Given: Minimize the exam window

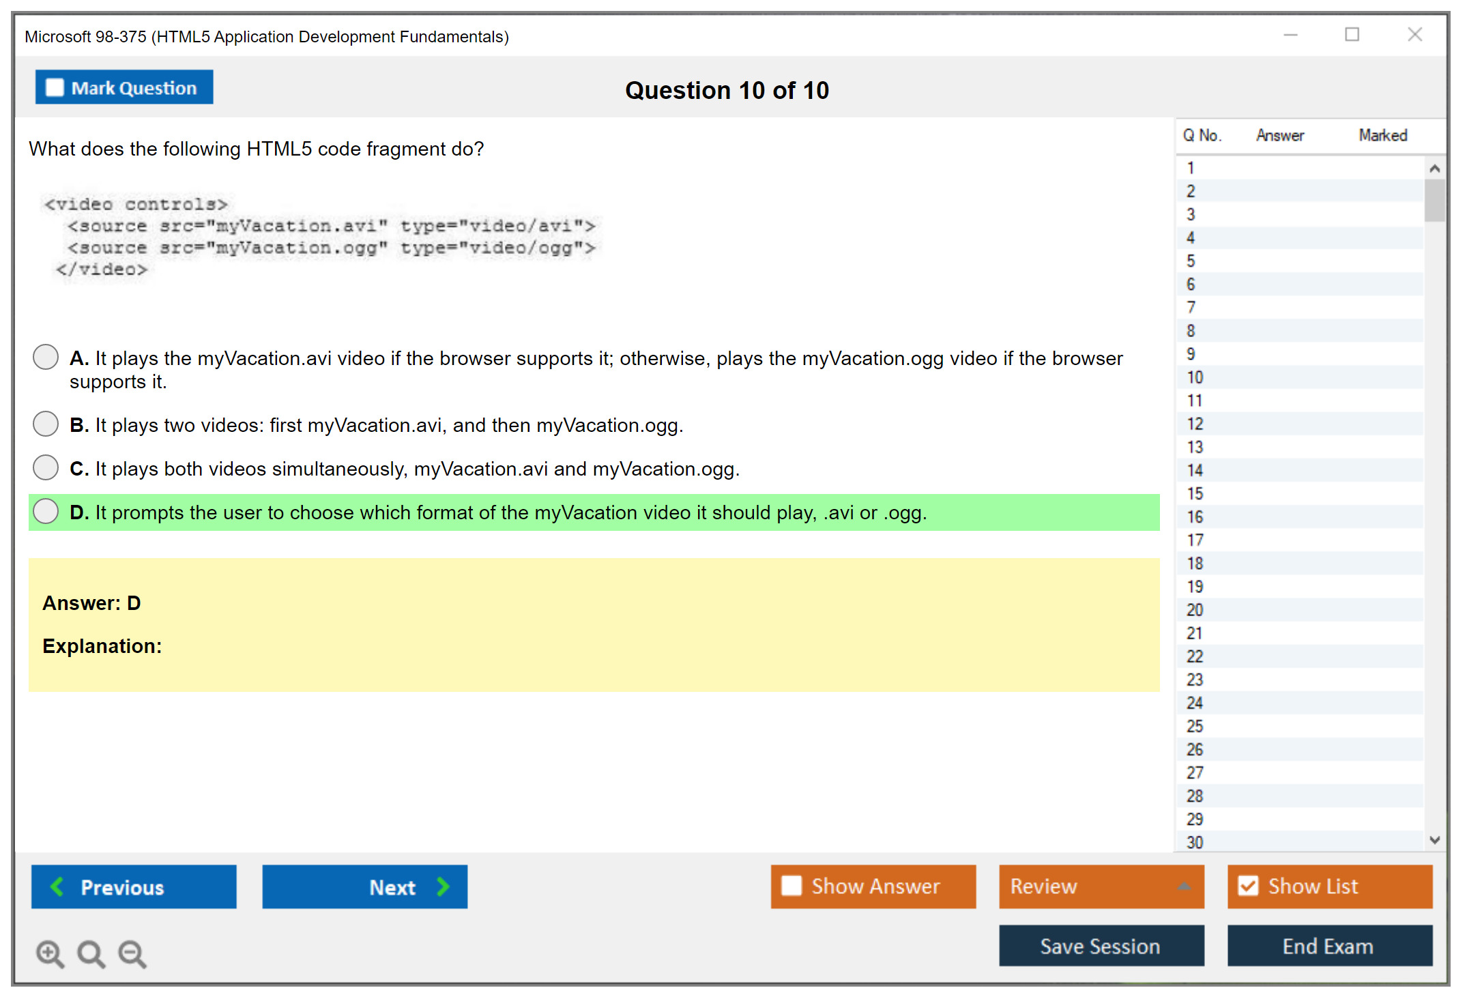Looking at the screenshot, I should point(1290,35).
